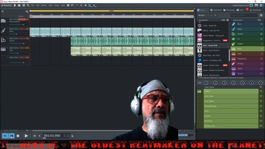This screenshot has width=265, height=149.
Task: Select the Strings instrument category
Action: tap(248, 64)
